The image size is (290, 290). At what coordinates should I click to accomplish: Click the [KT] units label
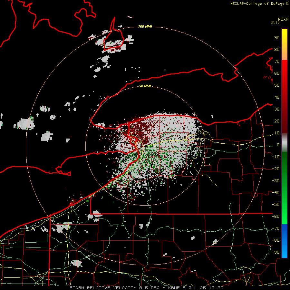[x=275, y=22]
